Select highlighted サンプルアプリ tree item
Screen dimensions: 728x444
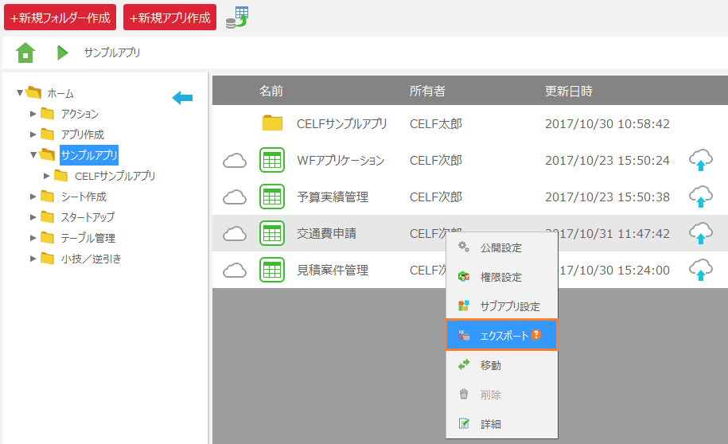point(89,155)
